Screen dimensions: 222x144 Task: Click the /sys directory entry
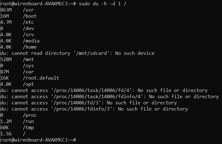point(28,66)
